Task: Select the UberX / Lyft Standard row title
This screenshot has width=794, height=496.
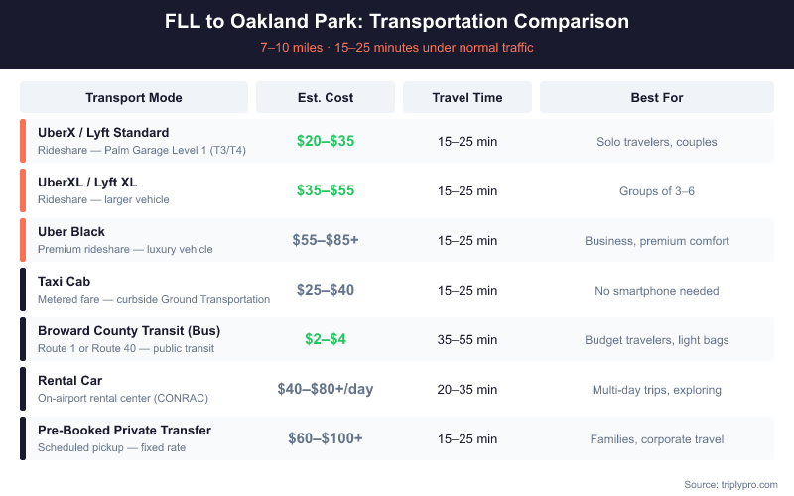Action: (x=103, y=133)
